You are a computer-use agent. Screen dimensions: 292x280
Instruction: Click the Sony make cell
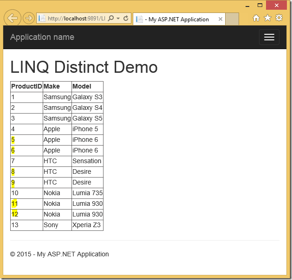pos(57,225)
